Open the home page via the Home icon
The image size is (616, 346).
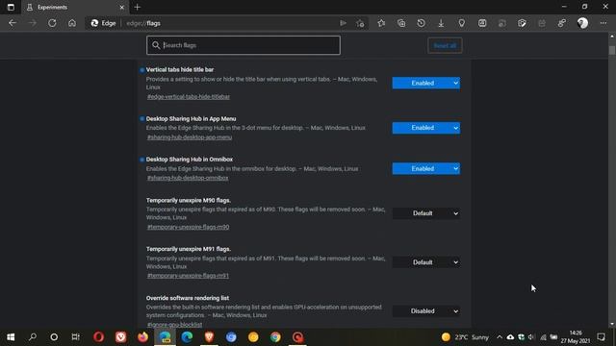pos(72,23)
